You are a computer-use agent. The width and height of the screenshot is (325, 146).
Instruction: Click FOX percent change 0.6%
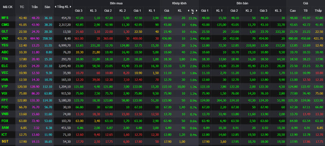[193, 121]
